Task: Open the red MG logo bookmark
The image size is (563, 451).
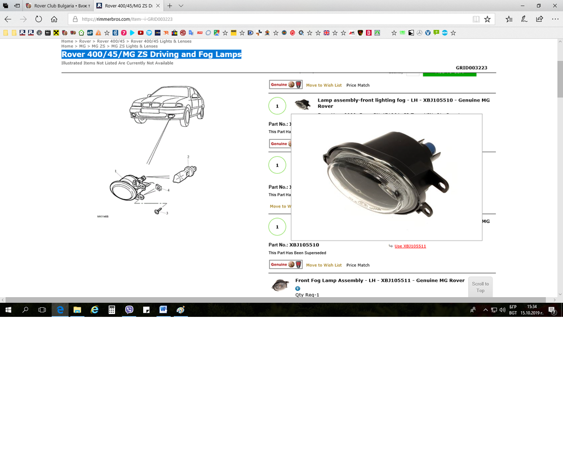Action: 183,33
